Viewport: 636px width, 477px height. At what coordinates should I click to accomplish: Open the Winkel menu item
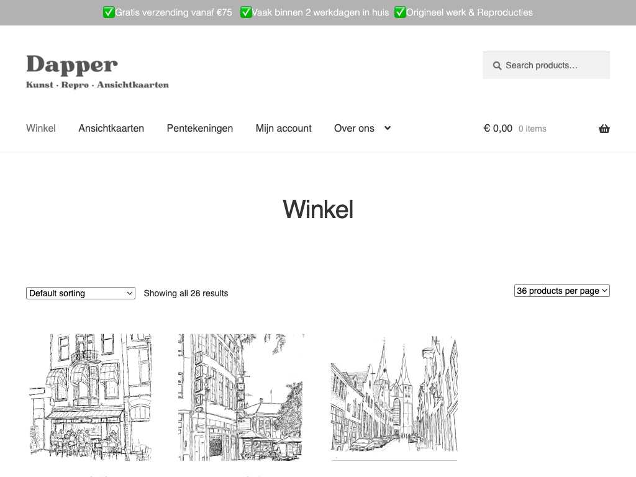click(x=41, y=128)
